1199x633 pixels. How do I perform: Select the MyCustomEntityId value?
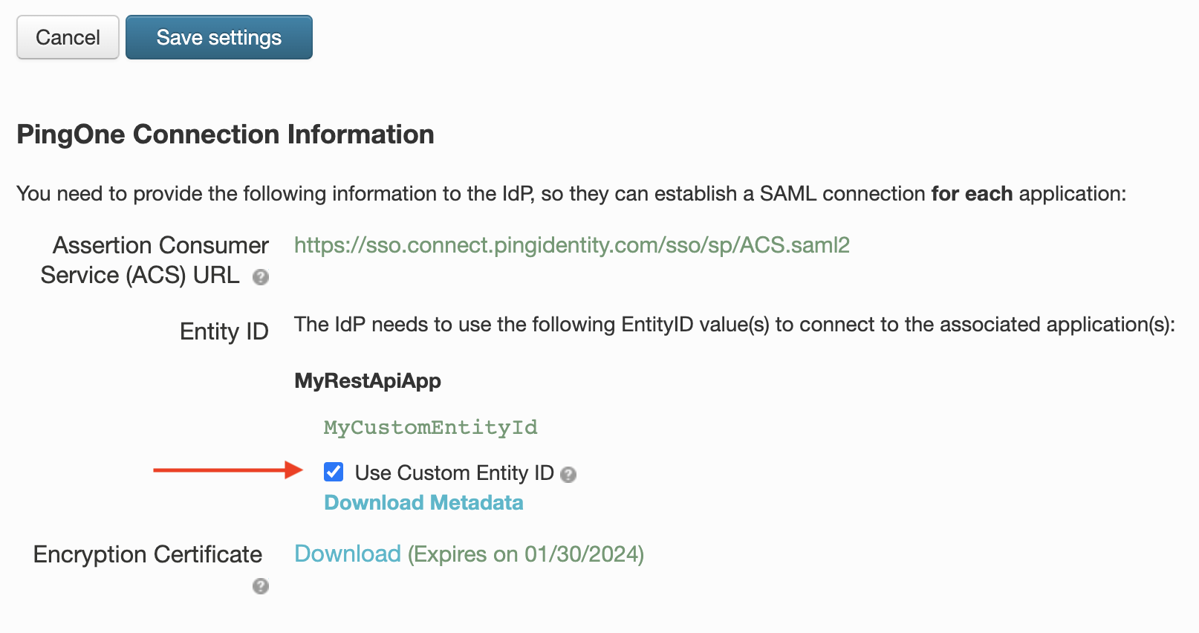[431, 427]
